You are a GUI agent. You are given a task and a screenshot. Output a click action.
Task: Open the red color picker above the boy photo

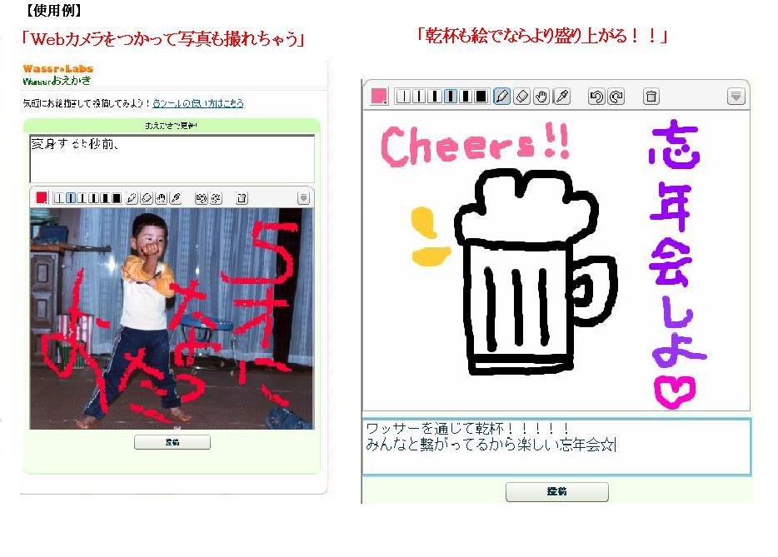(42, 198)
